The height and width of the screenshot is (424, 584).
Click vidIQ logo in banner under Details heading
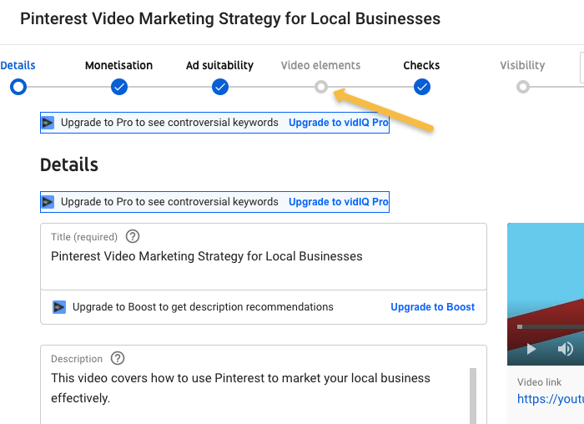pyautogui.click(x=48, y=202)
